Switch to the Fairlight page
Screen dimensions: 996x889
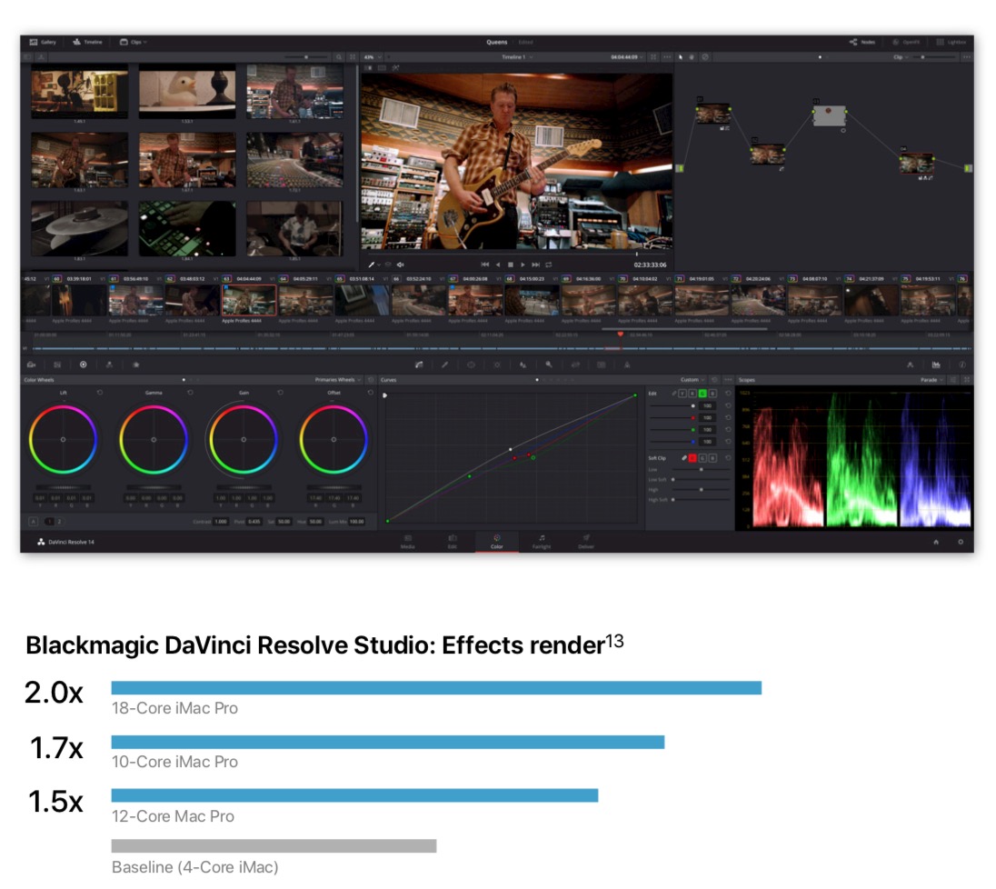click(541, 541)
